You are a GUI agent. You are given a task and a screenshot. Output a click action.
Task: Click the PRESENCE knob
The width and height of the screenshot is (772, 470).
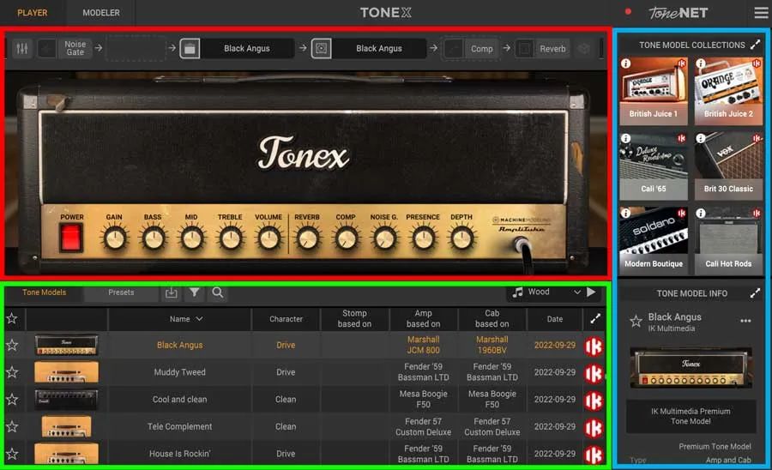click(423, 238)
